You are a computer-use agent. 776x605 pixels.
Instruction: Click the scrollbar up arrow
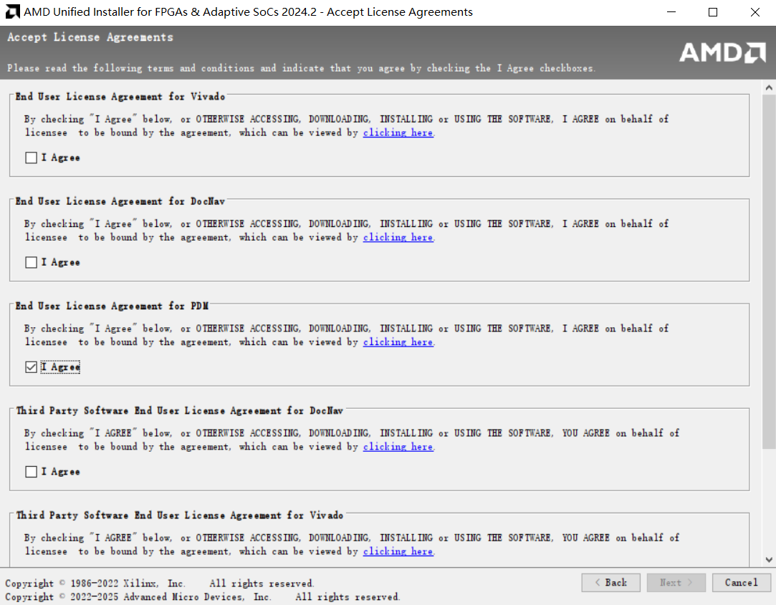(769, 87)
